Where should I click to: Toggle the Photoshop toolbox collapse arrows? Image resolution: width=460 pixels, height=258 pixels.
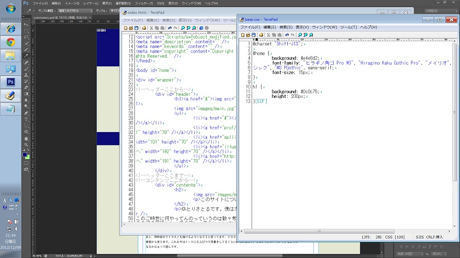point(25,17)
